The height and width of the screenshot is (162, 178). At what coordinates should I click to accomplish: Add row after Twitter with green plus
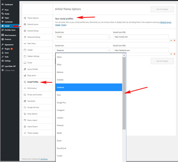click(171, 40)
